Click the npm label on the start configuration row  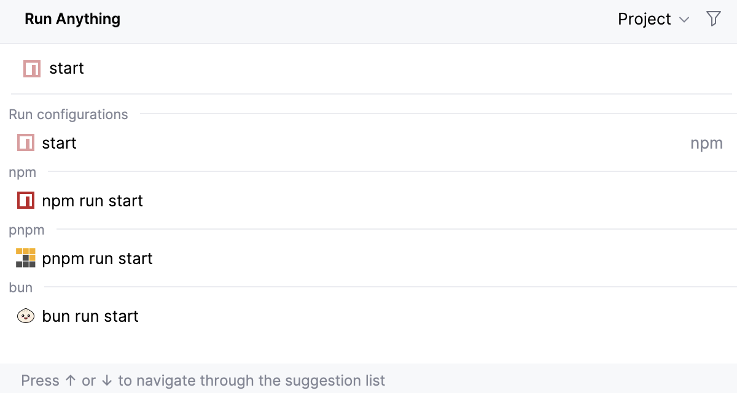(707, 142)
